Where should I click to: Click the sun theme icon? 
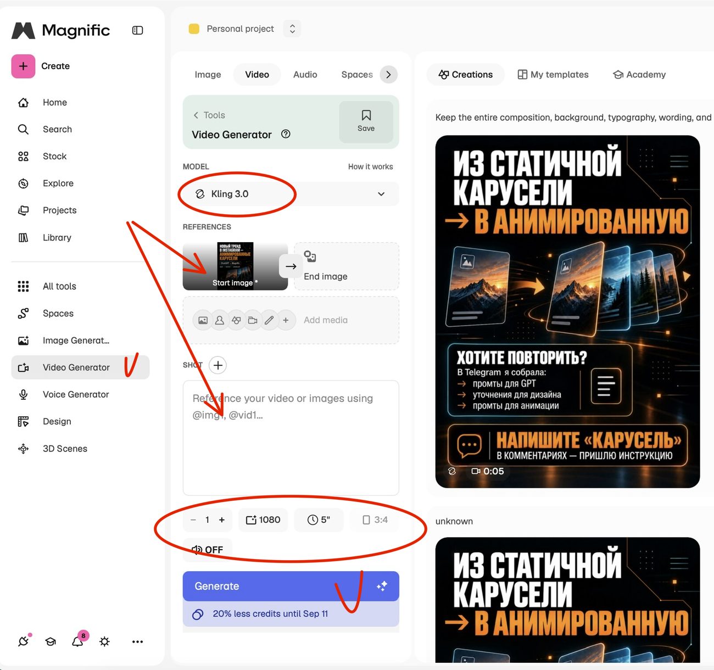pos(104,641)
